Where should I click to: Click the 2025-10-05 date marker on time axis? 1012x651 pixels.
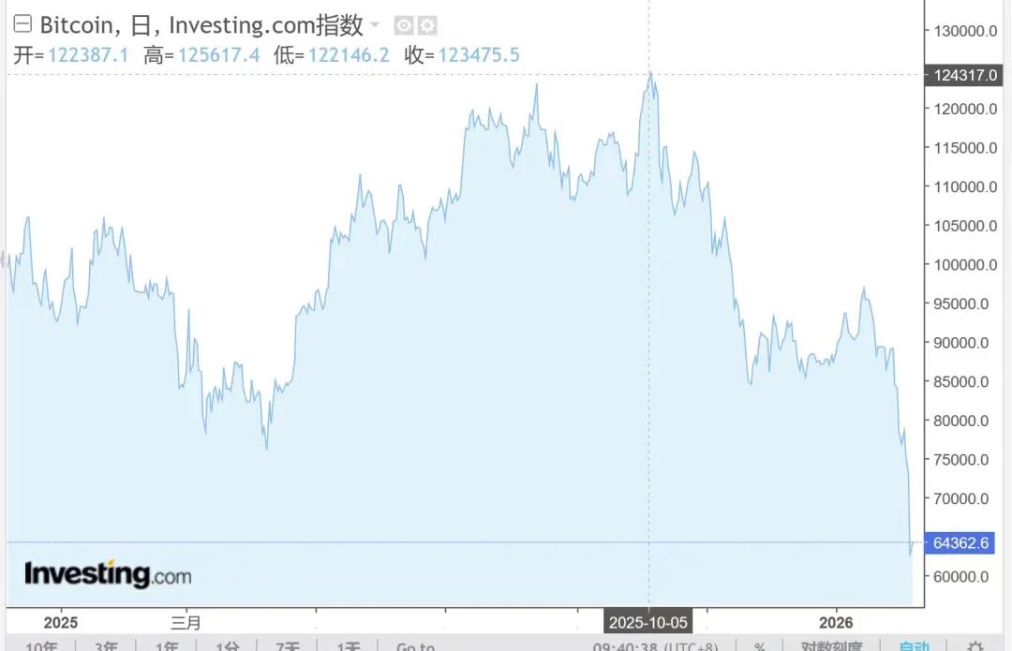648,623
